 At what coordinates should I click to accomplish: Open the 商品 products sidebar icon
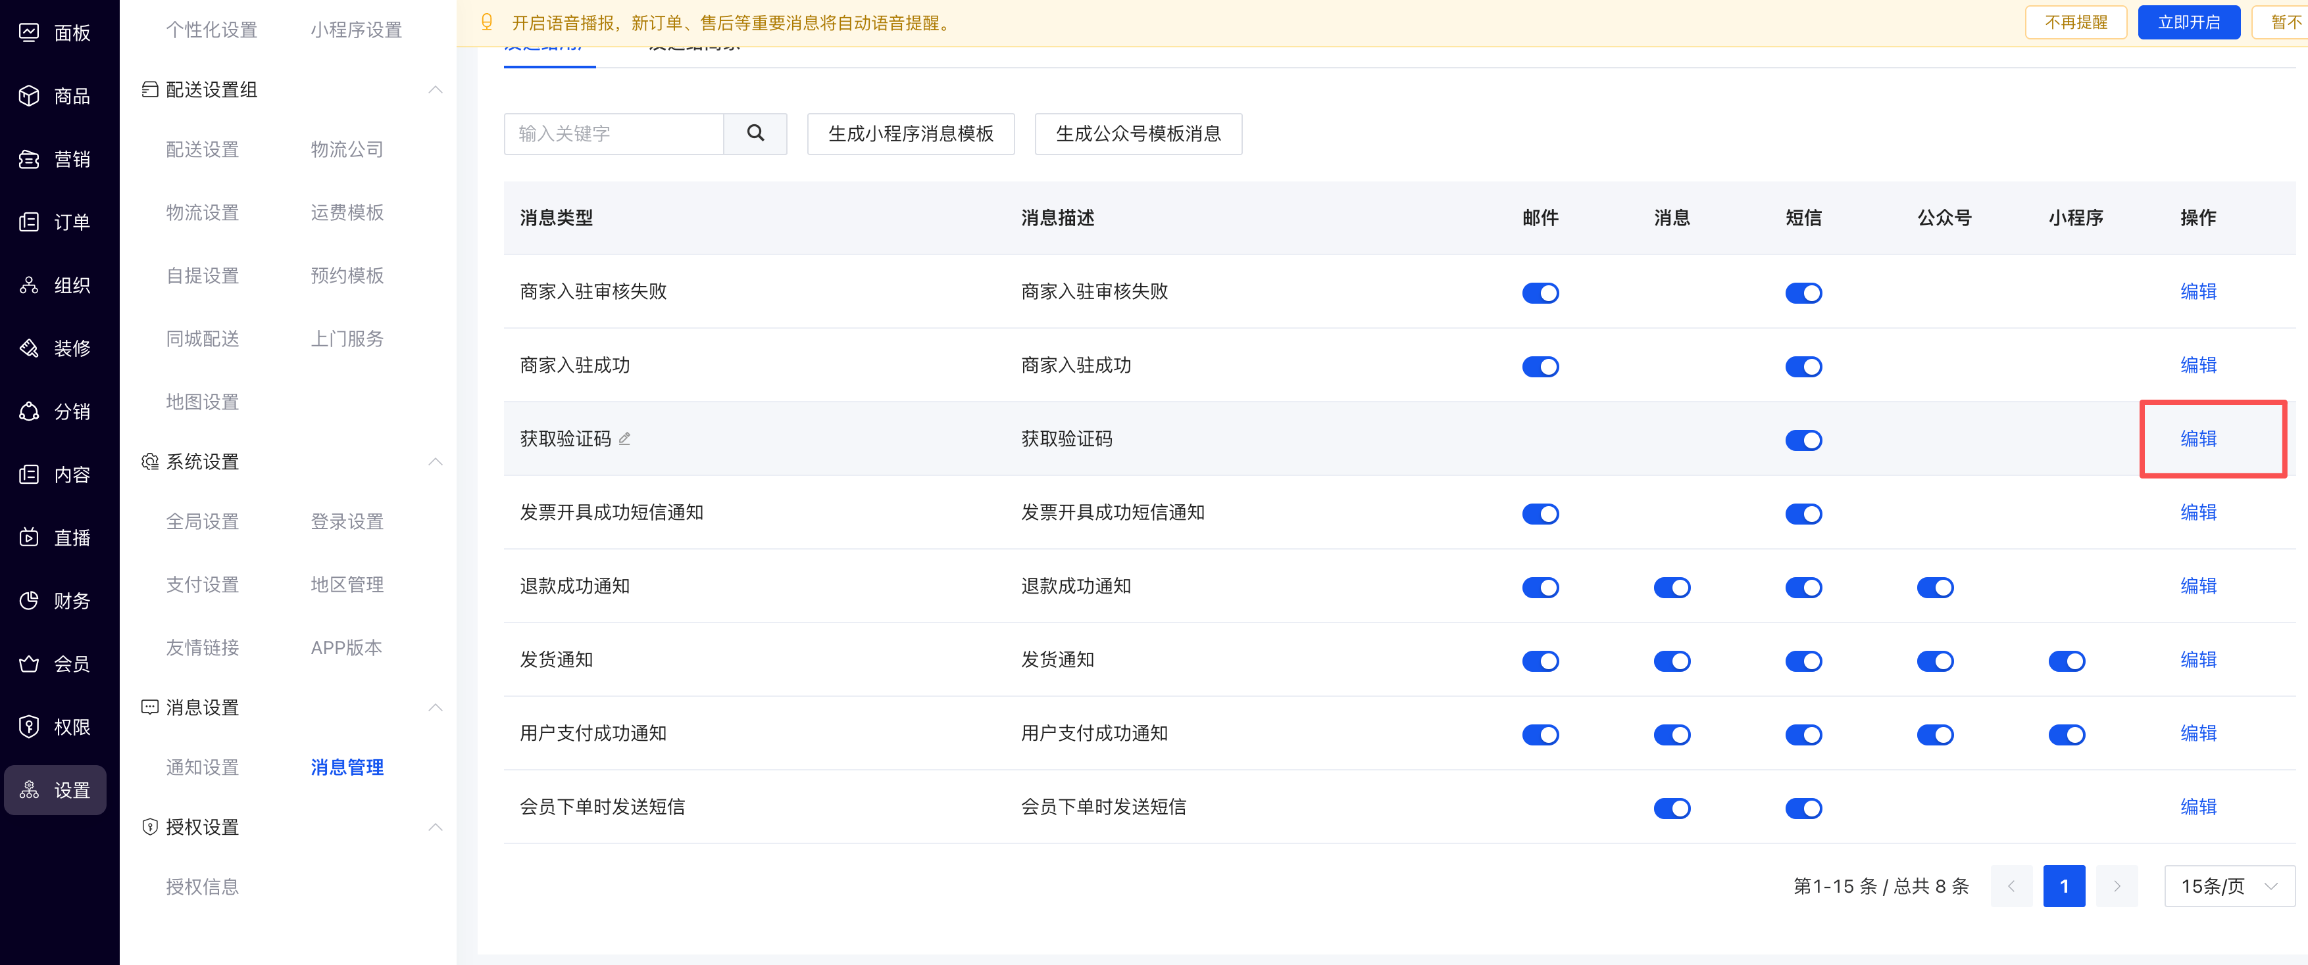coord(29,96)
